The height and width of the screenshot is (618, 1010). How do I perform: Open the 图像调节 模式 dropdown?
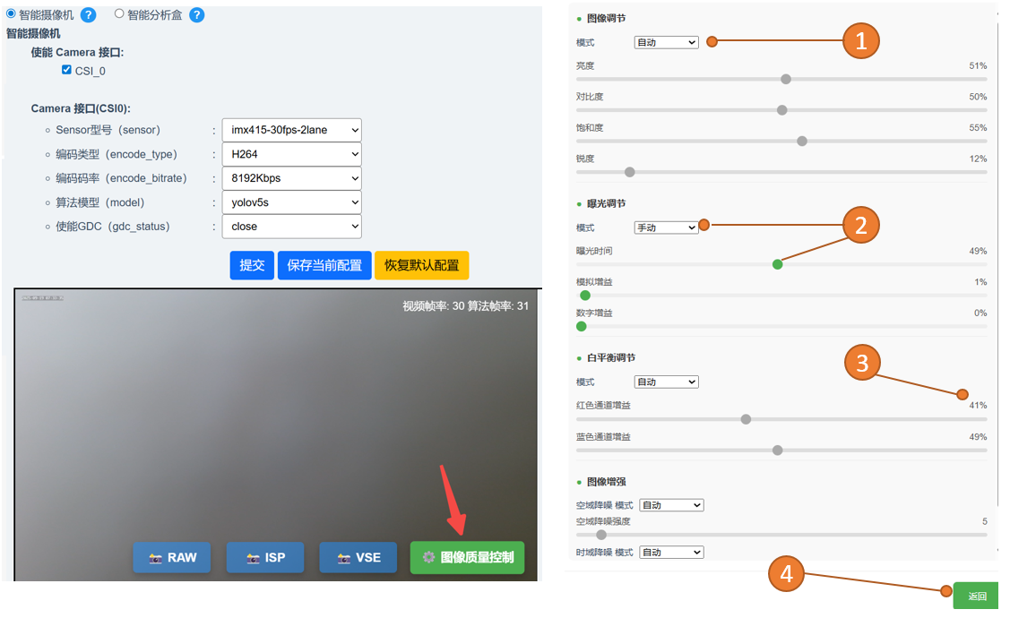[666, 42]
